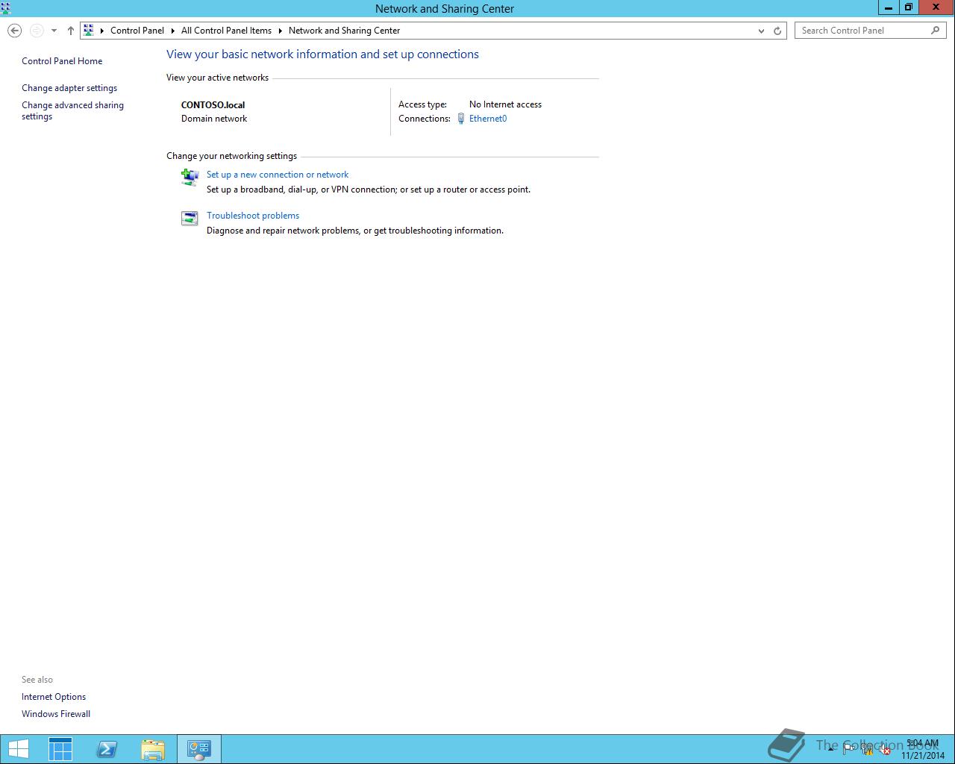Launch Windows PowerShell from the taskbar
This screenshot has width=955, height=764.
(107, 749)
